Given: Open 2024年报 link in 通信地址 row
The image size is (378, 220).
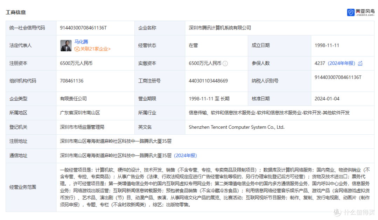Looking at the screenshot, I should [185, 155].
